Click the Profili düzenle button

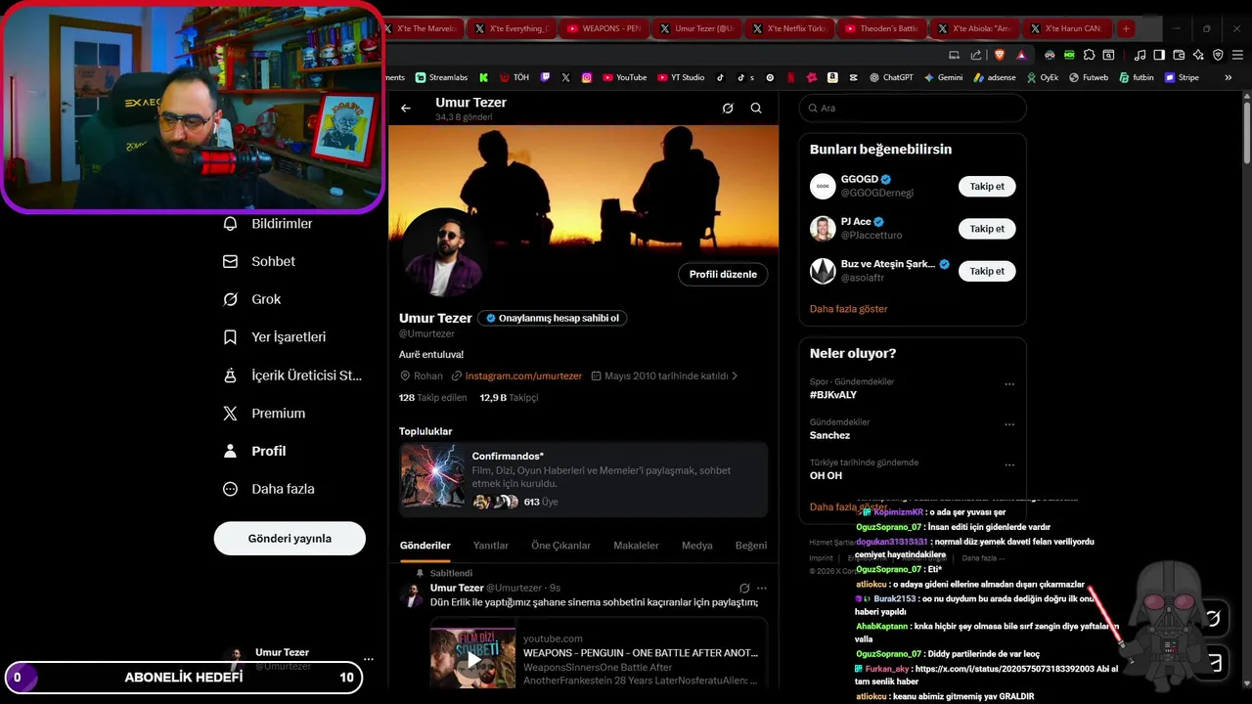pyautogui.click(x=723, y=275)
